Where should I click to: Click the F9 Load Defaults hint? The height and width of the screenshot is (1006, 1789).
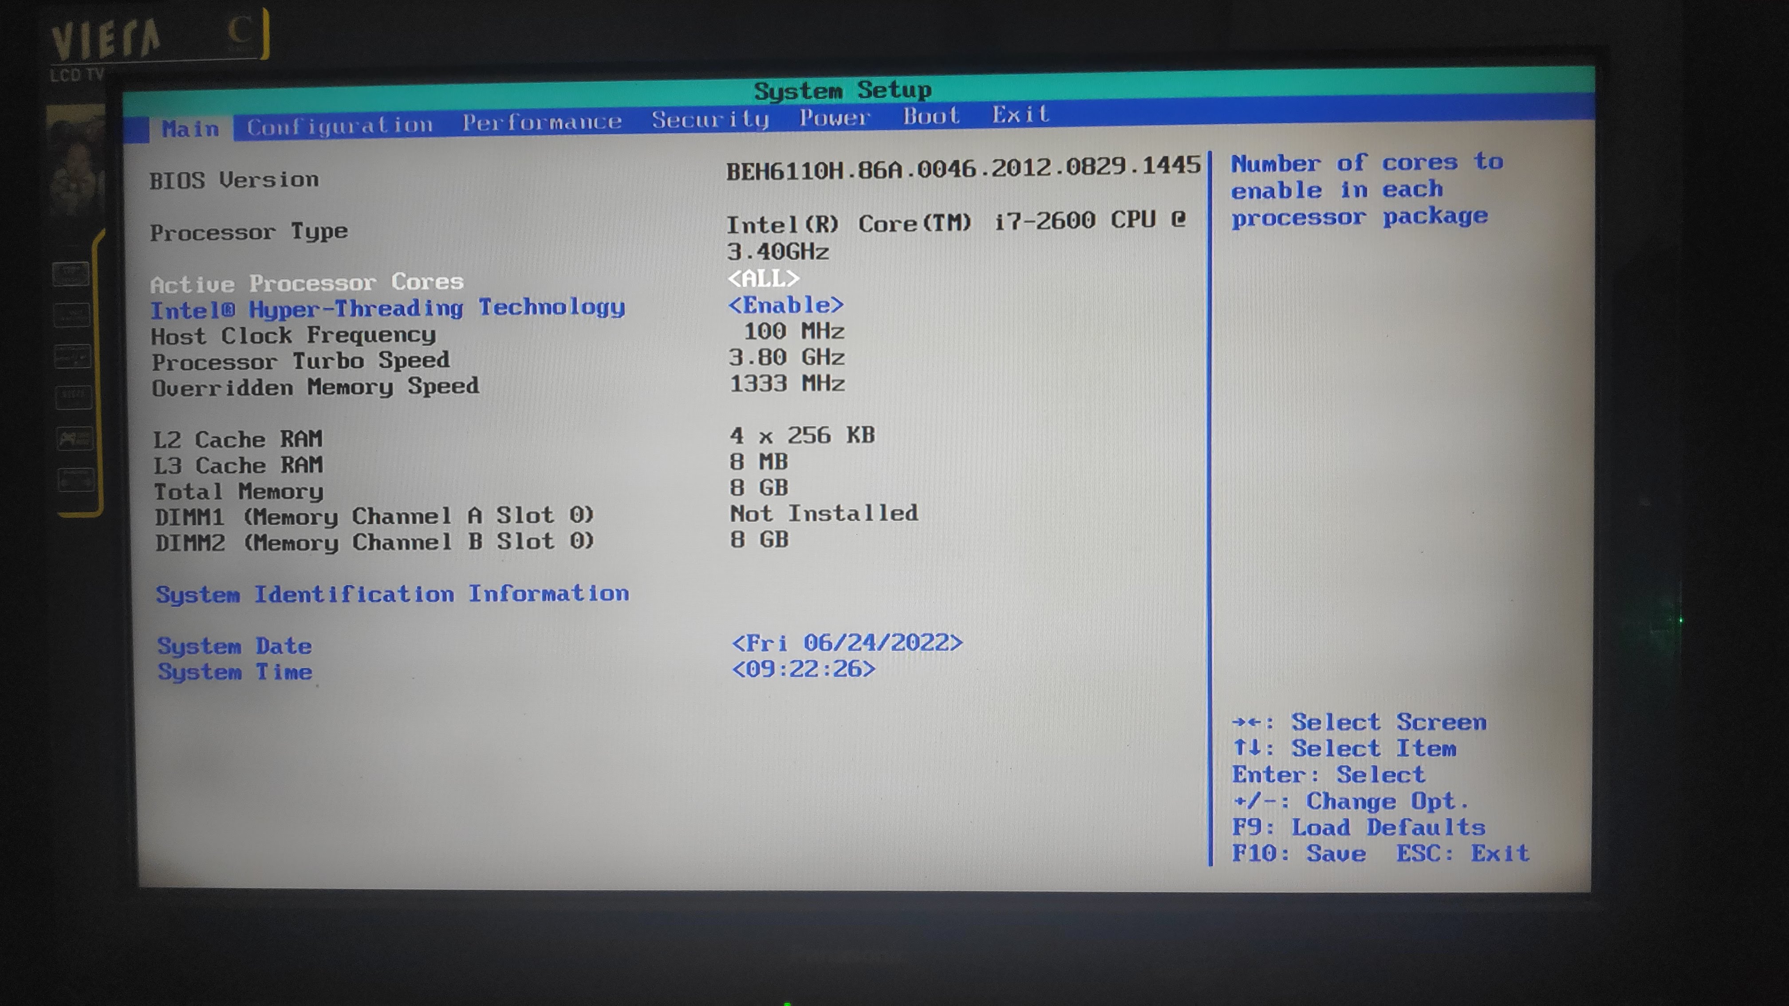tap(1358, 828)
